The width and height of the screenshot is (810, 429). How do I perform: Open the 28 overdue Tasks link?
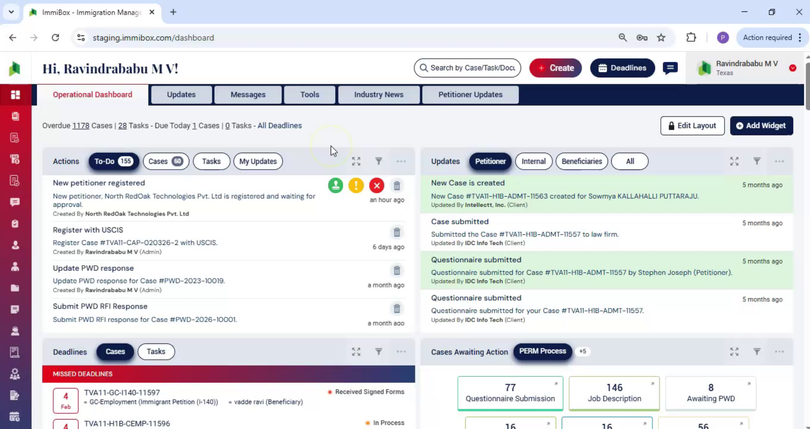click(122, 126)
